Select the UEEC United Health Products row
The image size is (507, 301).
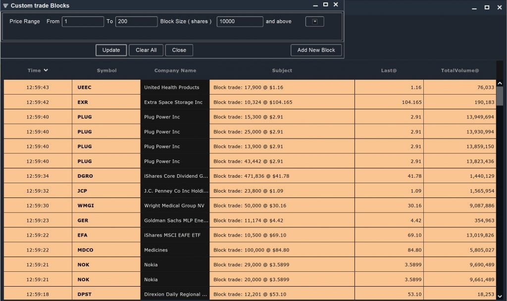(x=248, y=87)
